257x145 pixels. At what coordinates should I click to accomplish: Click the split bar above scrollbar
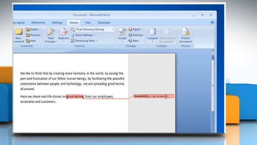tap(213, 50)
